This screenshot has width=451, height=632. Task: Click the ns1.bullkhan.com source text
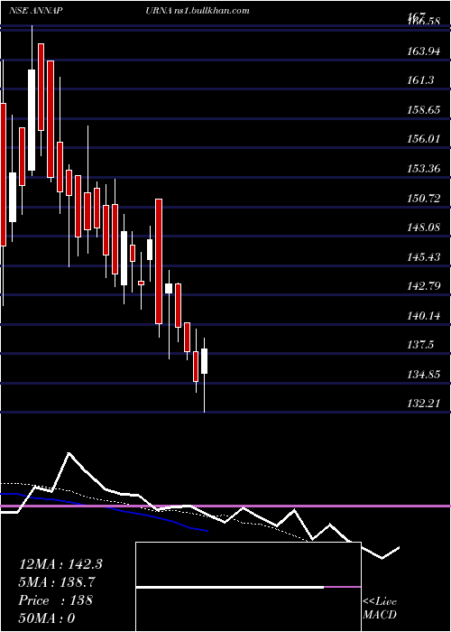point(212,11)
